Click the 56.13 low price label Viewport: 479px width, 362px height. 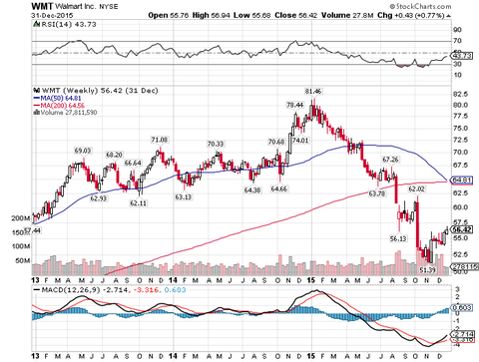pos(398,238)
